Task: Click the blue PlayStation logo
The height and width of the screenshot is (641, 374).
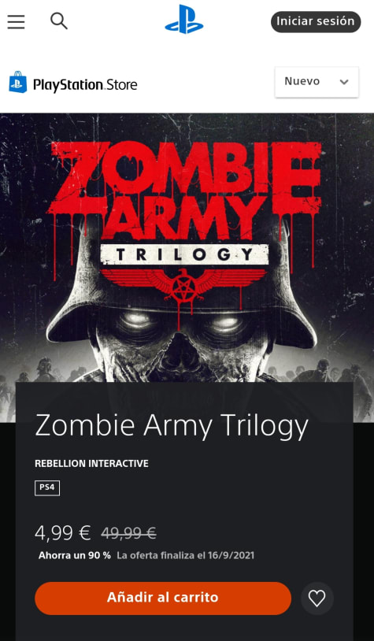Action: [x=184, y=19]
